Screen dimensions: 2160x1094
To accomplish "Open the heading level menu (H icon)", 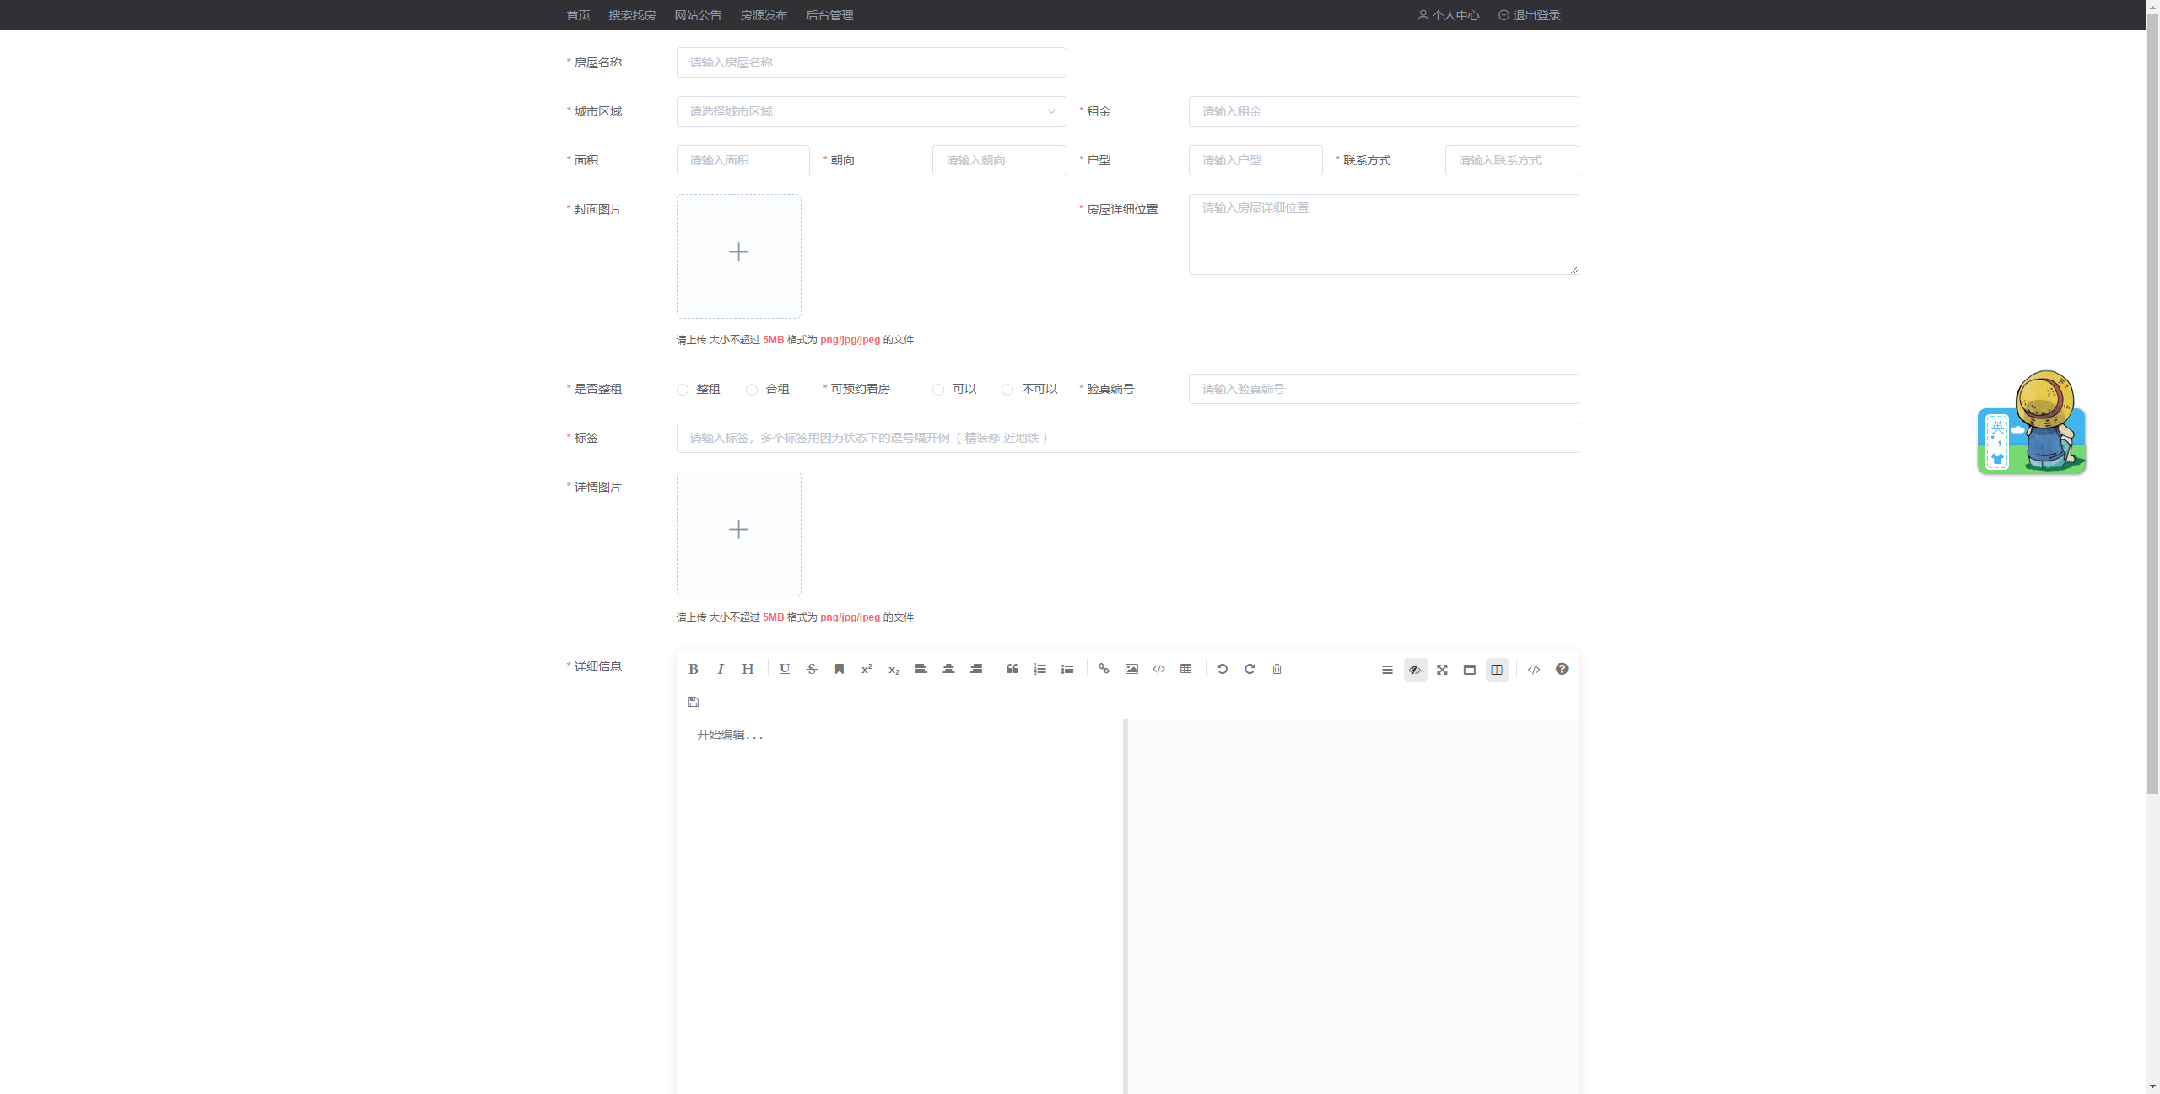I will click(748, 669).
